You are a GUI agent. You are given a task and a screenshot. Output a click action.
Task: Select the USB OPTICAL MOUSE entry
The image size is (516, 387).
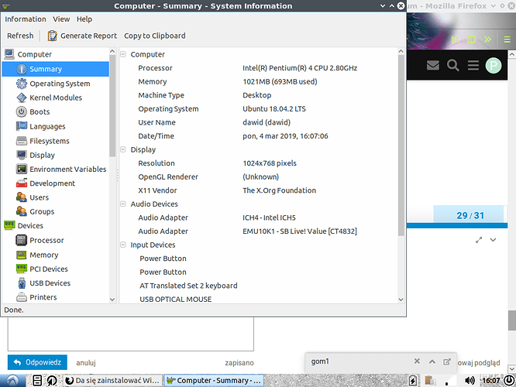click(x=175, y=300)
